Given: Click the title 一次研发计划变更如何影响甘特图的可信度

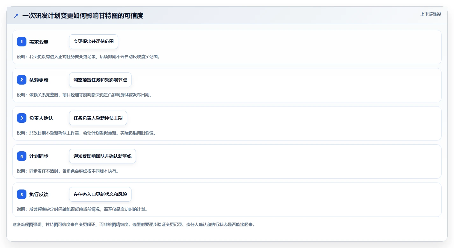Looking at the screenshot, I should [83, 16].
